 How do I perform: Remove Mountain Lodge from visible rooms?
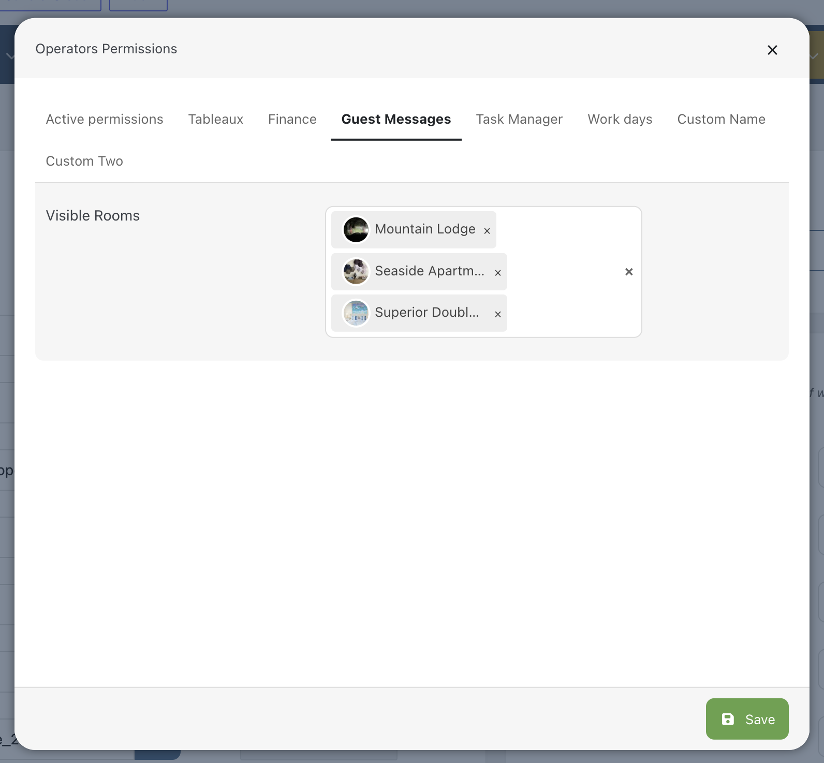487,231
